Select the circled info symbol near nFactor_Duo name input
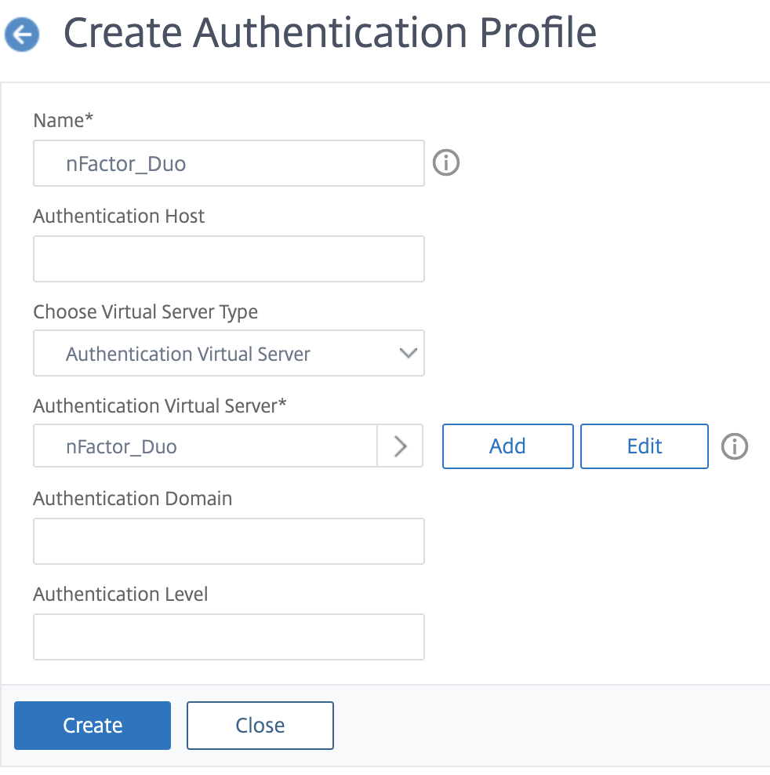The width and height of the screenshot is (770, 775). pyautogui.click(x=445, y=162)
